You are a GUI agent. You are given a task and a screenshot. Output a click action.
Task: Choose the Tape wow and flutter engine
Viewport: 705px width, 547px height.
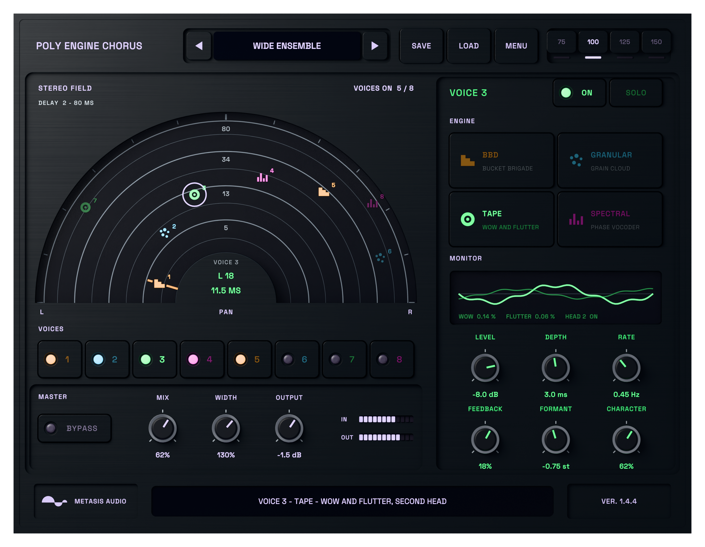[501, 220]
